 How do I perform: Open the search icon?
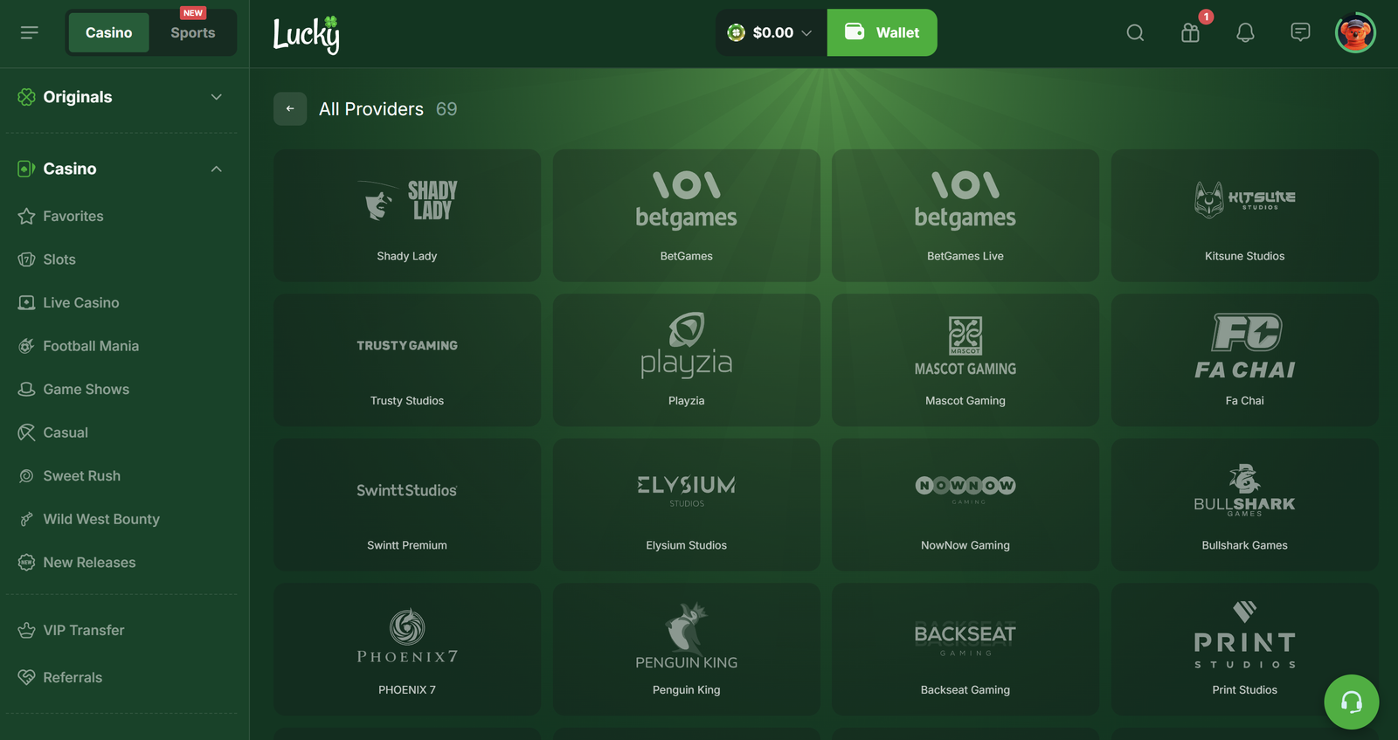tap(1135, 32)
